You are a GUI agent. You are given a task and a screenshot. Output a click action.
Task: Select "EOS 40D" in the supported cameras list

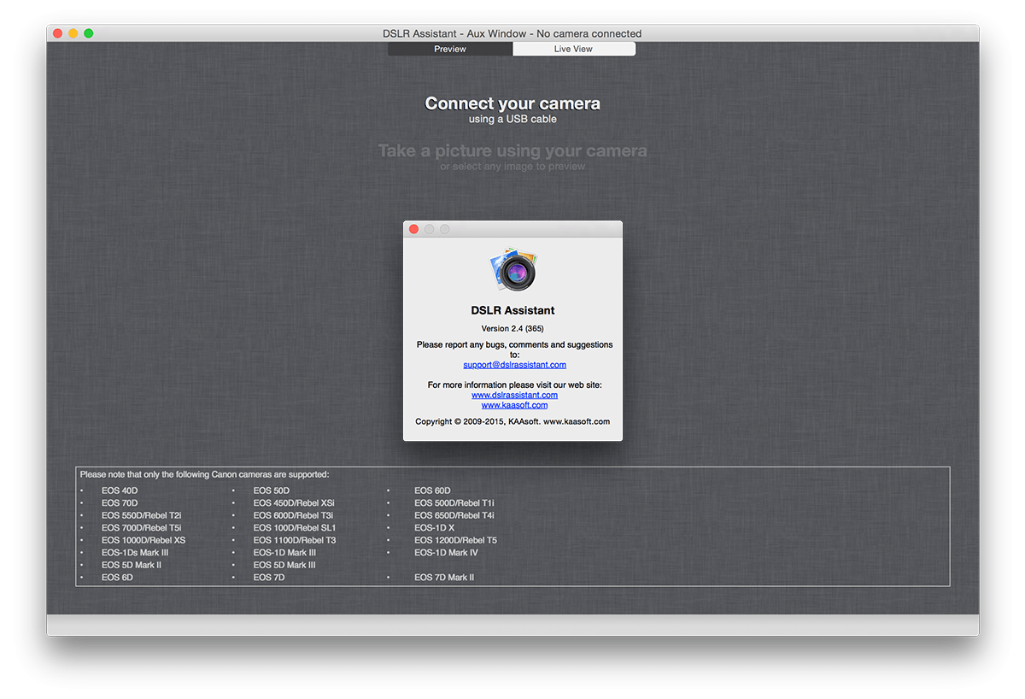(x=120, y=490)
